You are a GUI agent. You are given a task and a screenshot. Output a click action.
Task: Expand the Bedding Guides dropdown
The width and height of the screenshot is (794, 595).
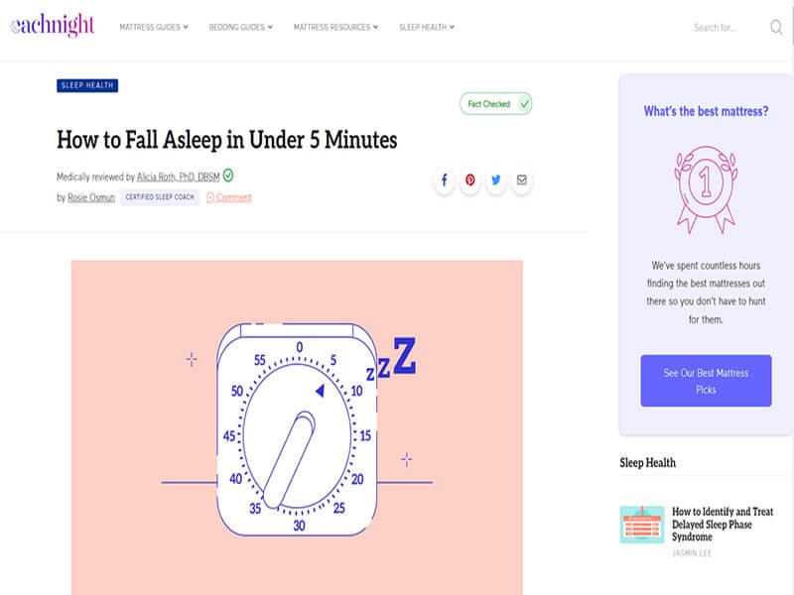pyautogui.click(x=241, y=27)
